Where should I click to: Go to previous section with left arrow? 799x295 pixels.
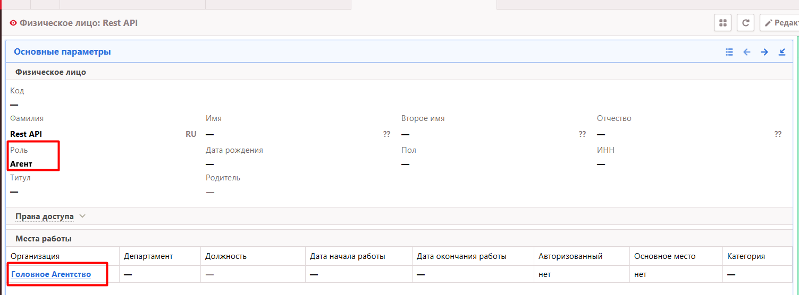[x=747, y=52]
